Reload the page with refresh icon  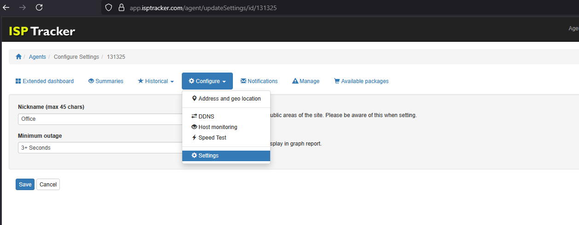(x=39, y=7)
